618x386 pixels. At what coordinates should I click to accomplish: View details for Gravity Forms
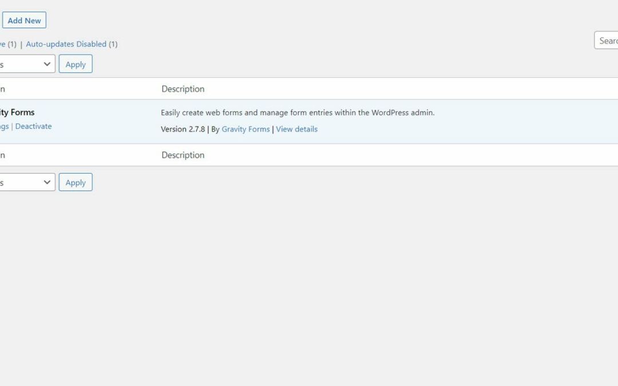click(296, 129)
